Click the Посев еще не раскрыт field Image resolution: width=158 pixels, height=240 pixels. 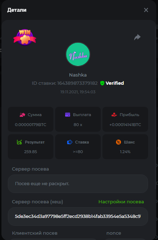[x=78, y=184]
